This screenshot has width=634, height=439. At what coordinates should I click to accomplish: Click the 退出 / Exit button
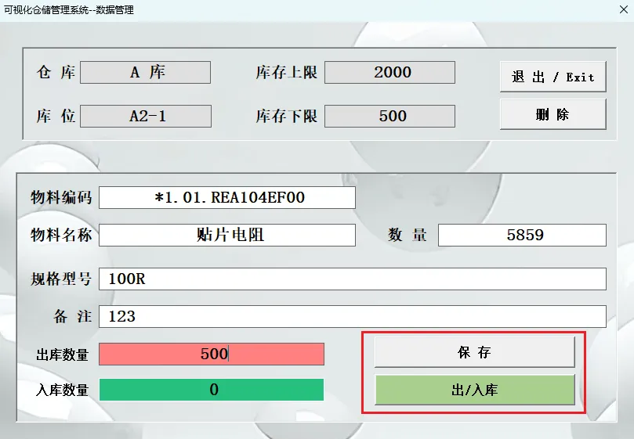552,77
